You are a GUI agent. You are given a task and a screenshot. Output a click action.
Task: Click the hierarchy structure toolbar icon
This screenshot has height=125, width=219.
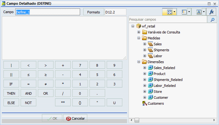click(x=199, y=12)
